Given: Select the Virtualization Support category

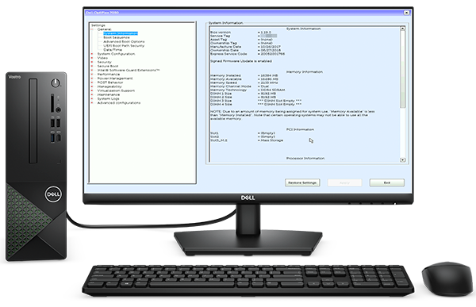Looking at the screenshot, I should tap(116, 90).
